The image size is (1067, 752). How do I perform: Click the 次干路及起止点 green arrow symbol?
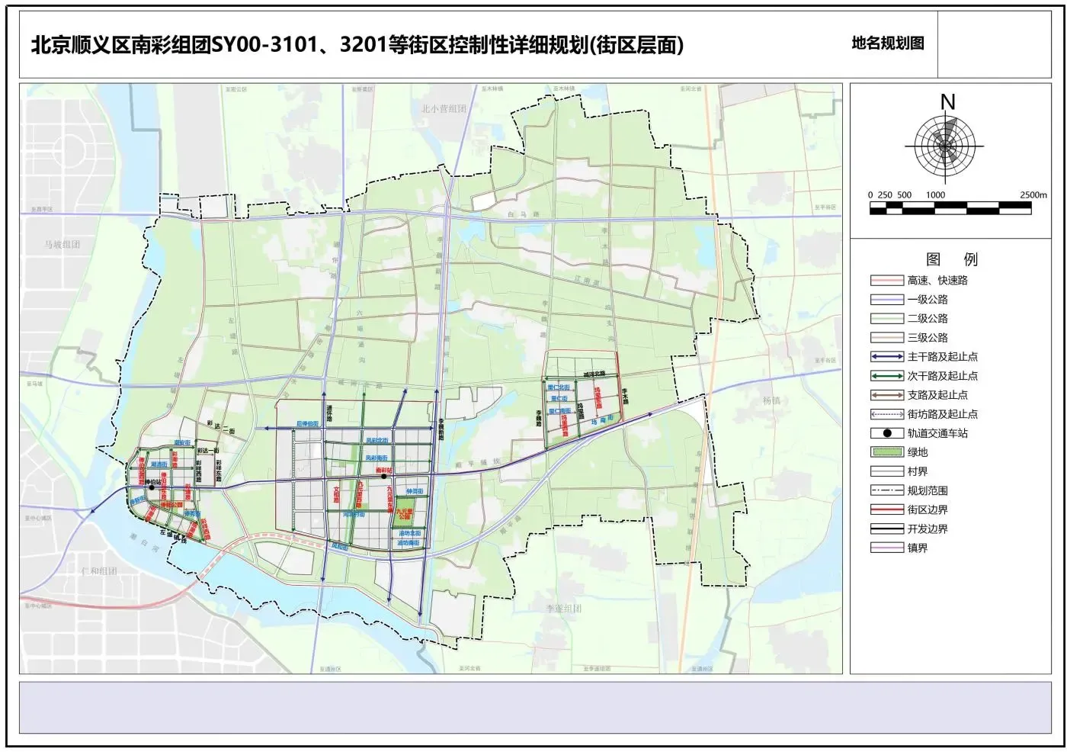tap(886, 376)
